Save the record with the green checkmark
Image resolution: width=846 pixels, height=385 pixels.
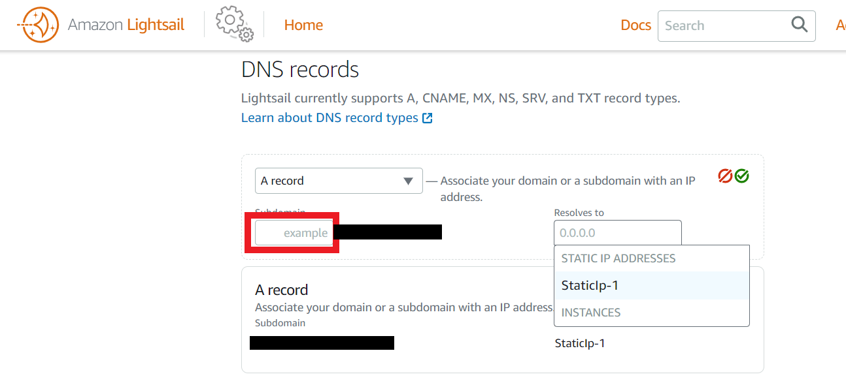tap(741, 176)
